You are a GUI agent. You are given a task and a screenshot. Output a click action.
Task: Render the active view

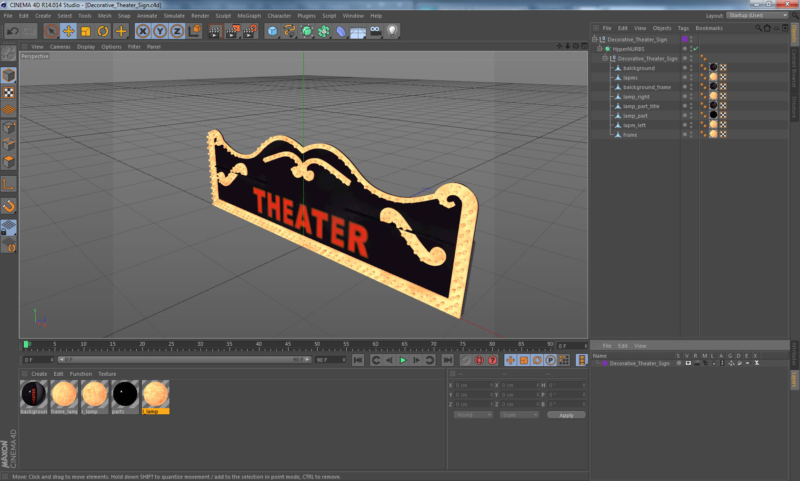pos(215,31)
